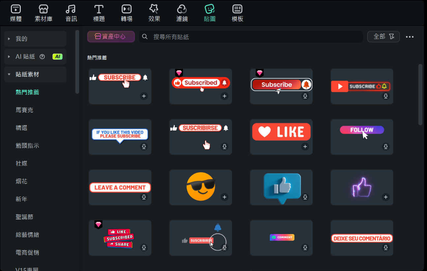Image resolution: width=427 pixels, height=271 pixels.
Task: Switch to the 模板 tab
Action: [237, 13]
